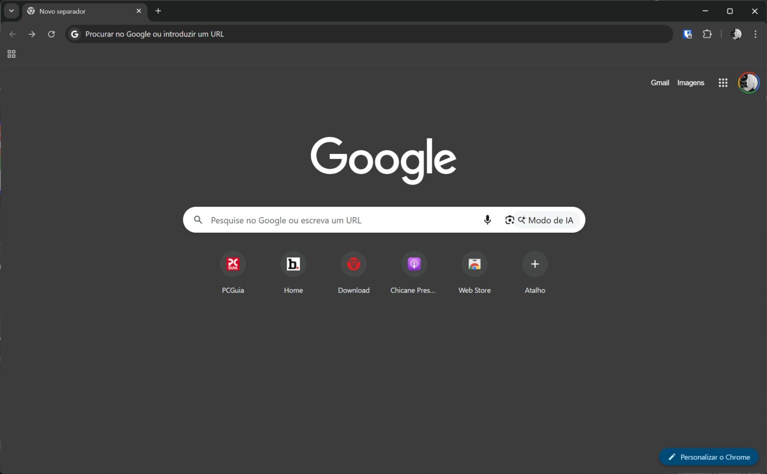Open Google Lens image search icon
The height and width of the screenshot is (474, 767).
(x=509, y=220)
